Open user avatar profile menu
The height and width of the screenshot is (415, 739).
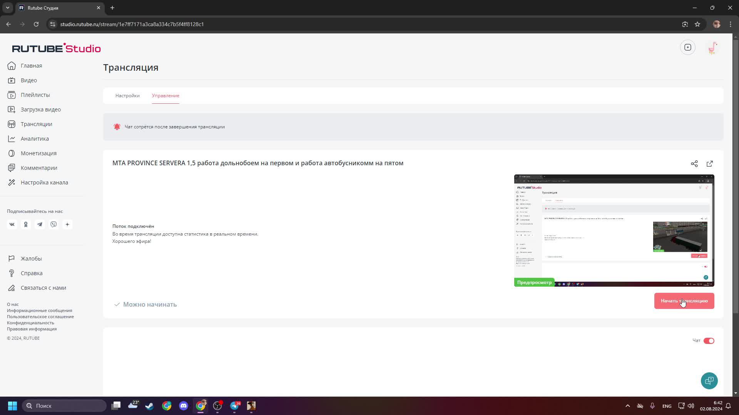point(712,48)
